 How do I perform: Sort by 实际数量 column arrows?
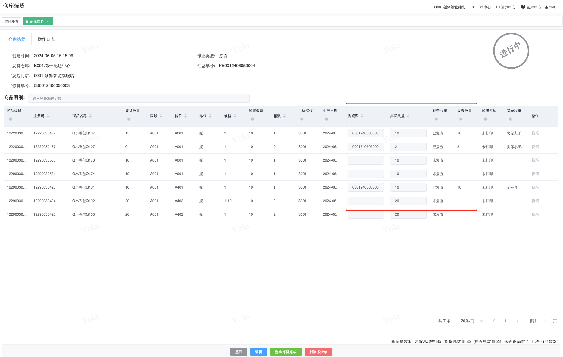(x=408, y=116)
